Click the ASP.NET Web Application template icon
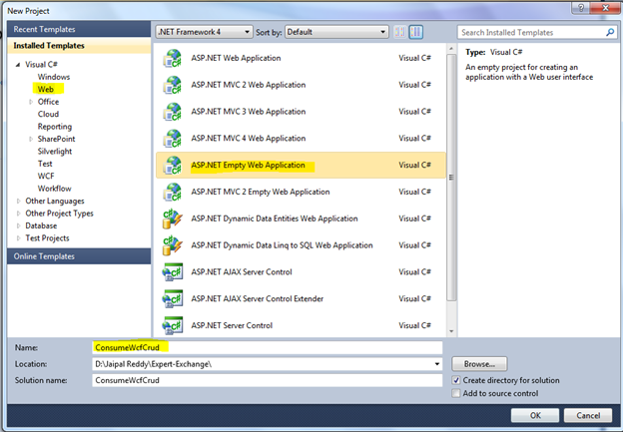Image resolution: width=623 pixels, height=432 pixels. [x=173, y=59]
